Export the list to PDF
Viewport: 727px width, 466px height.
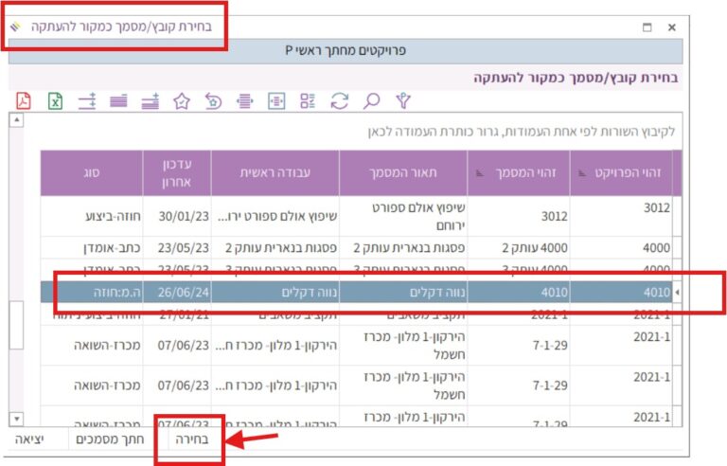click(24, 100)
